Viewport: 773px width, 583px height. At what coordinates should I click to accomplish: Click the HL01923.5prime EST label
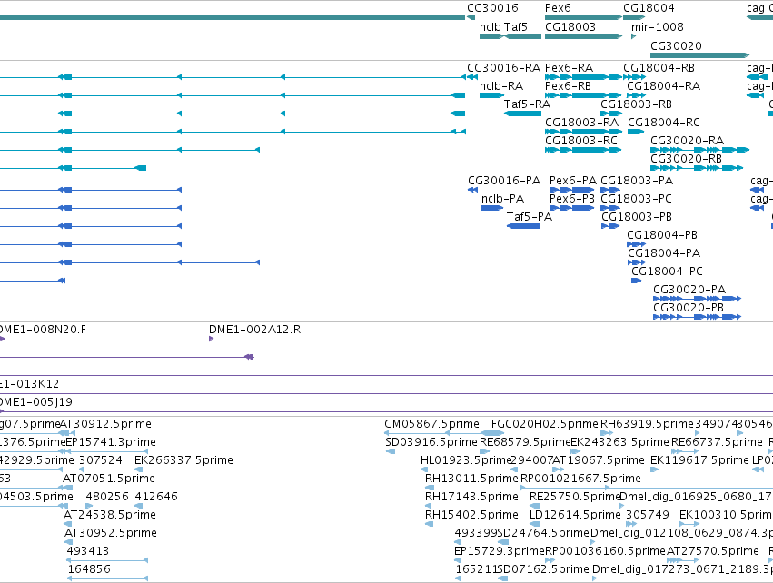click(x=466, y=460)
